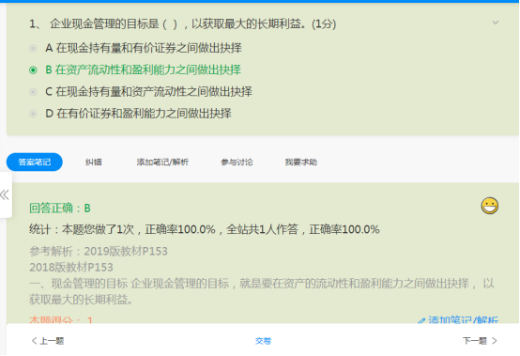
Task: Switch to 添加笔记/解析 tab
Action: (162, 162)
